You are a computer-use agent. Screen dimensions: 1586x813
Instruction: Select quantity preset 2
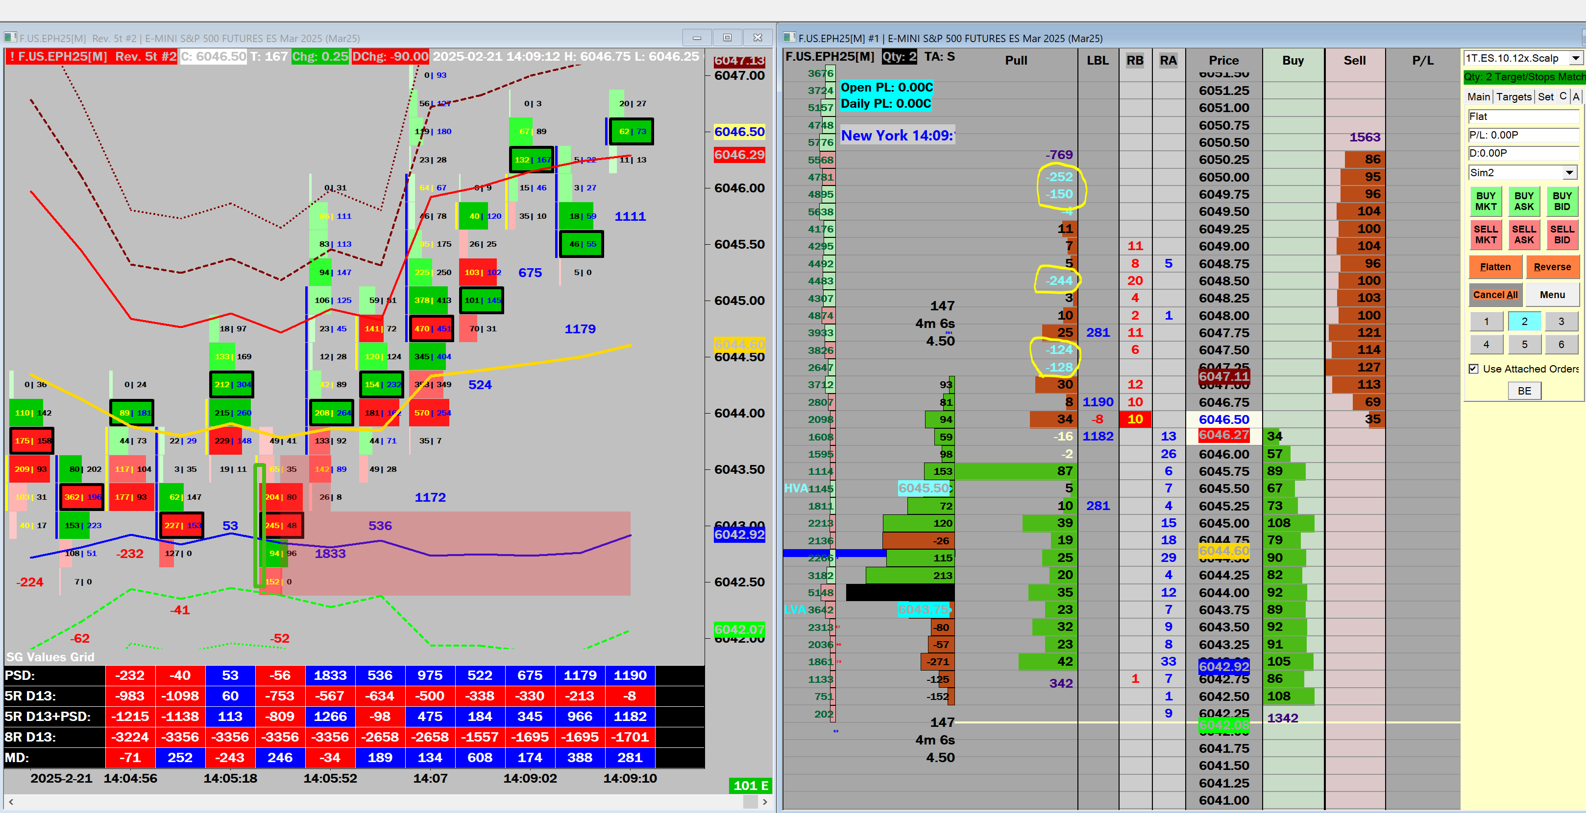click(x=1524, y=321)
